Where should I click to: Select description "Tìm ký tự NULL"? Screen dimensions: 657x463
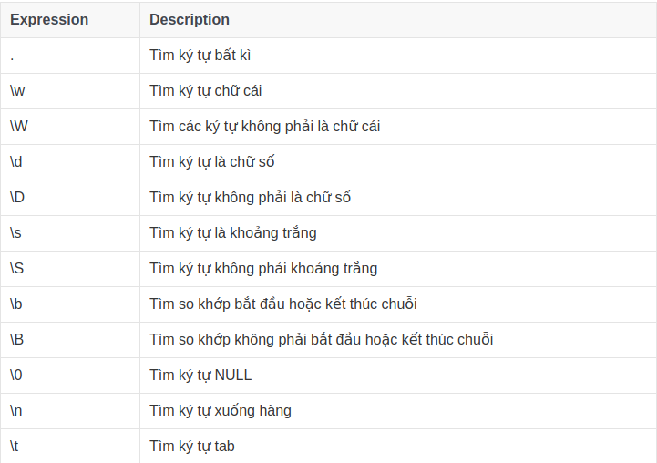pos(200,376)
